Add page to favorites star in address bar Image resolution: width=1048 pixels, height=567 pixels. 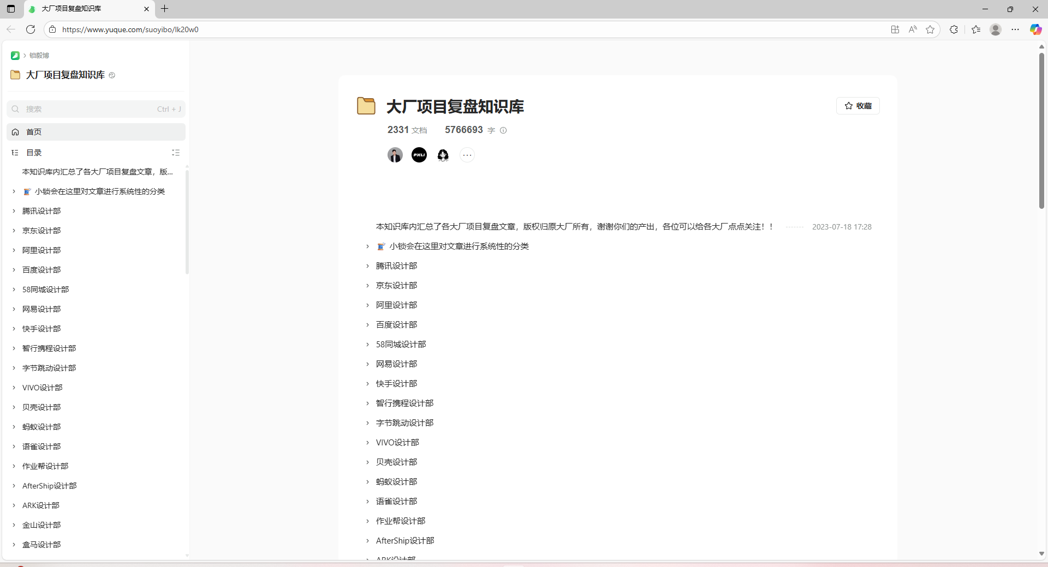click(x=930, y=29)
